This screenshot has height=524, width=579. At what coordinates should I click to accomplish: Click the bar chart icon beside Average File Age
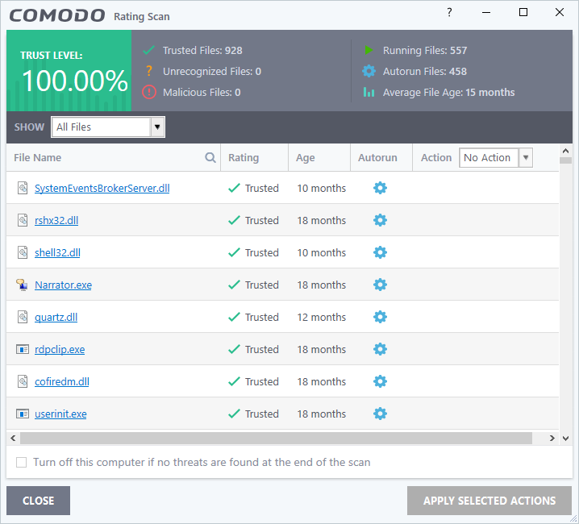[x=369, y=92]
